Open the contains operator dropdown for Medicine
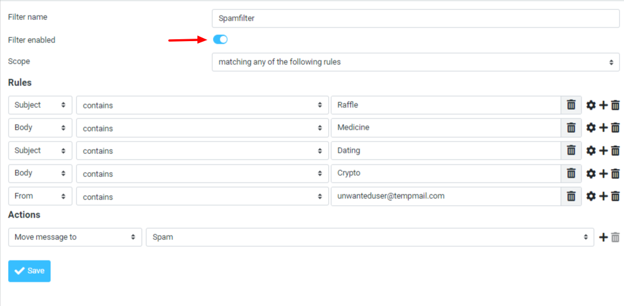 (x=202, y=128)
